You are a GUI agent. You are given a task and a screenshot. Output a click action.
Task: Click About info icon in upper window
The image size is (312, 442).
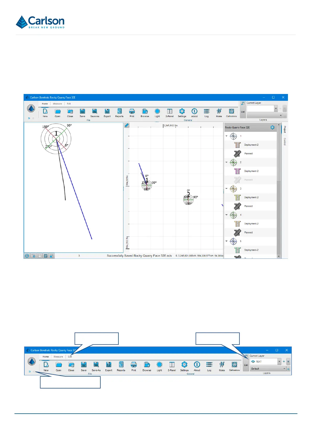(194, 111)
